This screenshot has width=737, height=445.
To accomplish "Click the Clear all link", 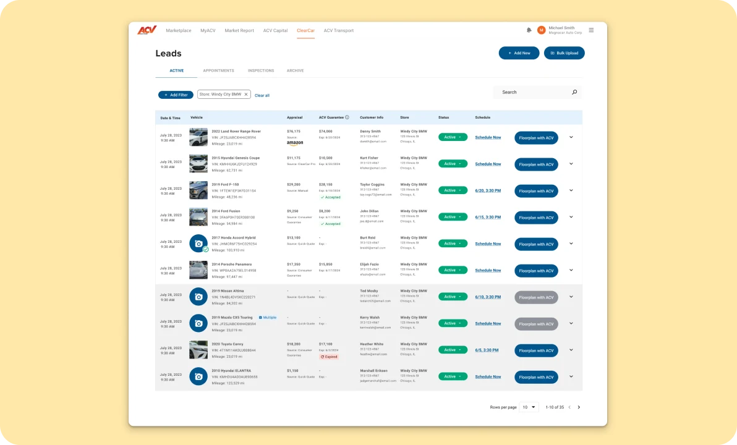I will (262, 95).
